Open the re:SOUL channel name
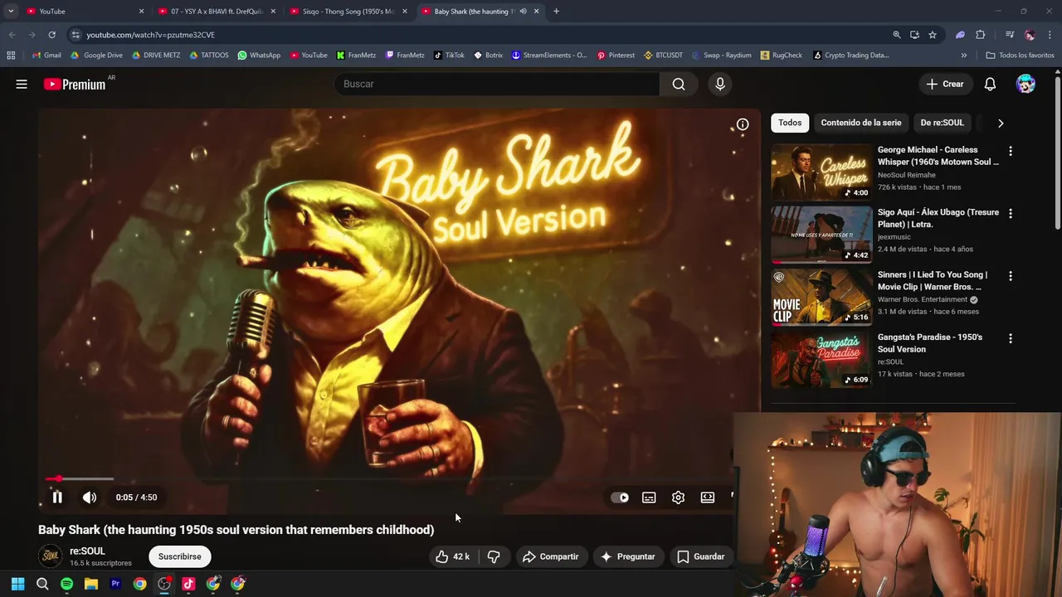The width and height of the screenshot is (1062, 597). [87, 551]
